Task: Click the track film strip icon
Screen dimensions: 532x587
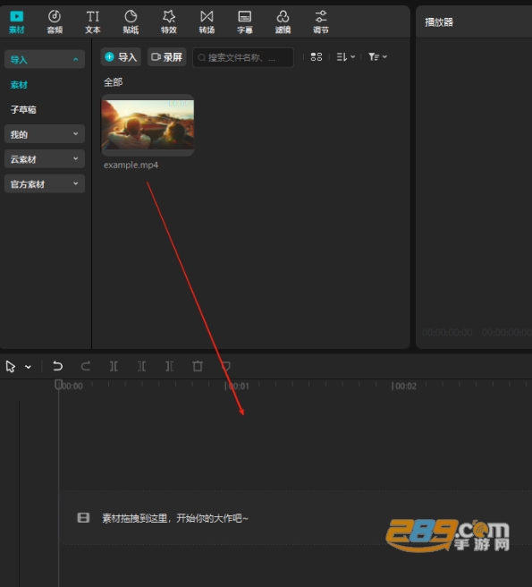Action: (x=83, y=518)
